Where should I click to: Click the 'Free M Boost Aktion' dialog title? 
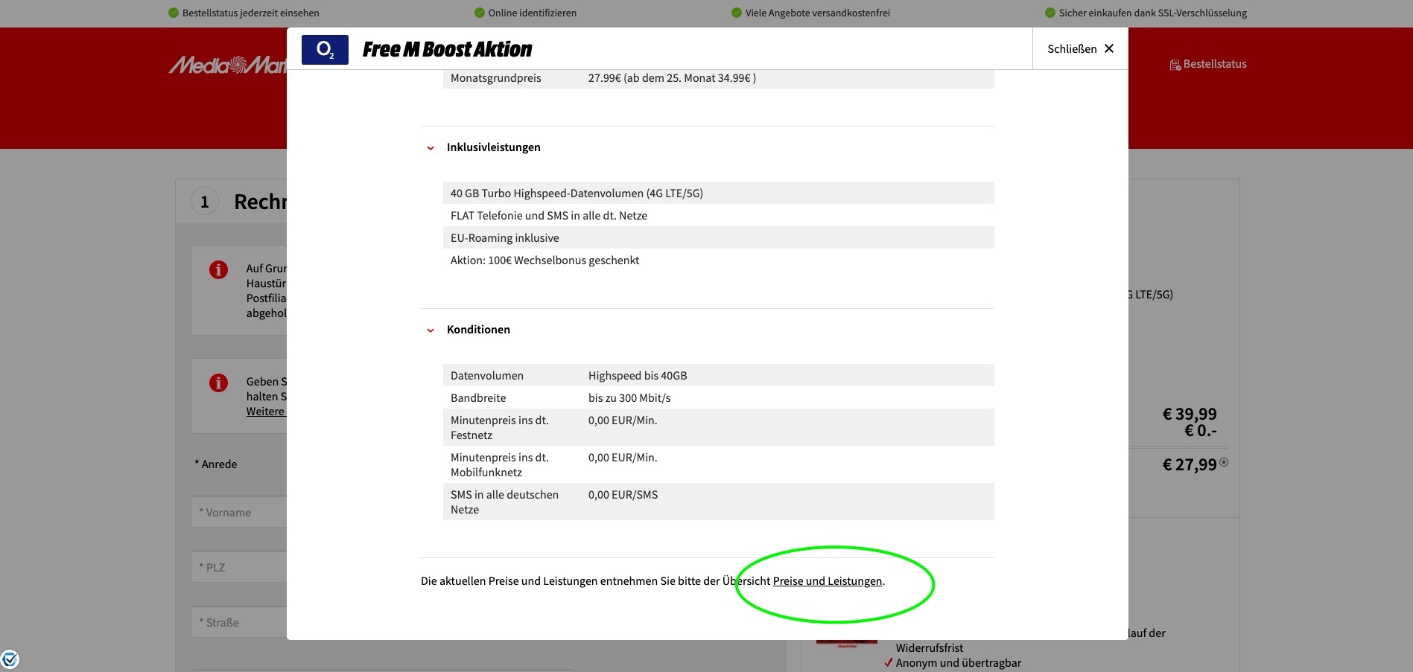[x=447, y=49]
